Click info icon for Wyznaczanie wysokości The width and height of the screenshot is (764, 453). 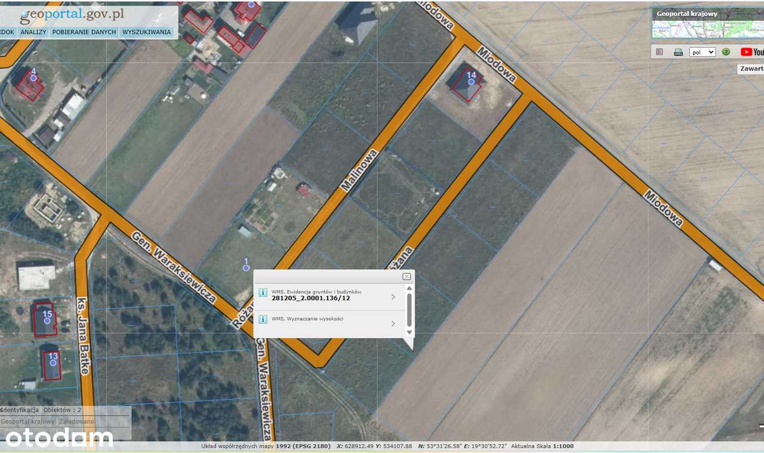(263, 320)
